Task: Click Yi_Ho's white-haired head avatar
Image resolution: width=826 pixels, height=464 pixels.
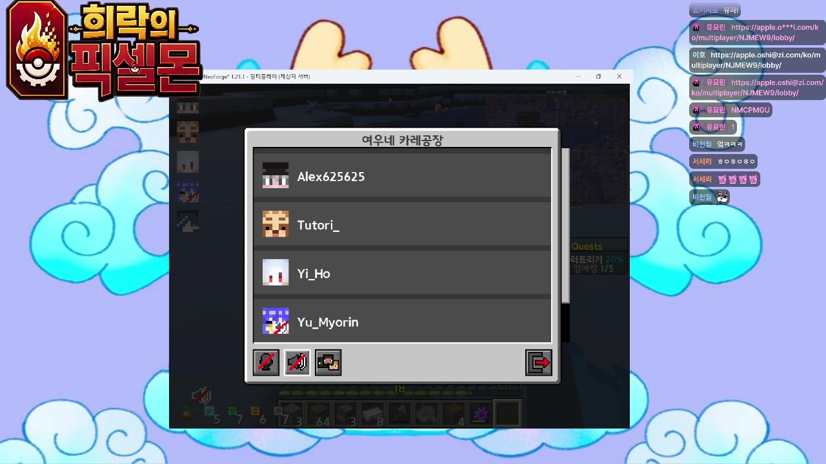Action: point(276,273)
